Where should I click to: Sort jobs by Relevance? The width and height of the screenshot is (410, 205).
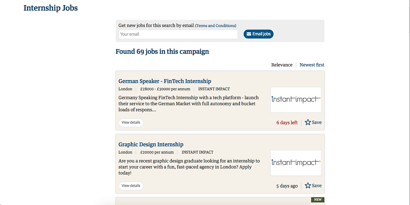coord(282,65)
